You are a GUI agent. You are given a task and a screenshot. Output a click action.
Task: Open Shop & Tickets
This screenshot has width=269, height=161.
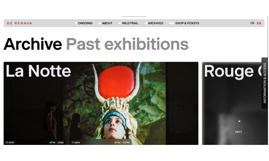(187, 23)
